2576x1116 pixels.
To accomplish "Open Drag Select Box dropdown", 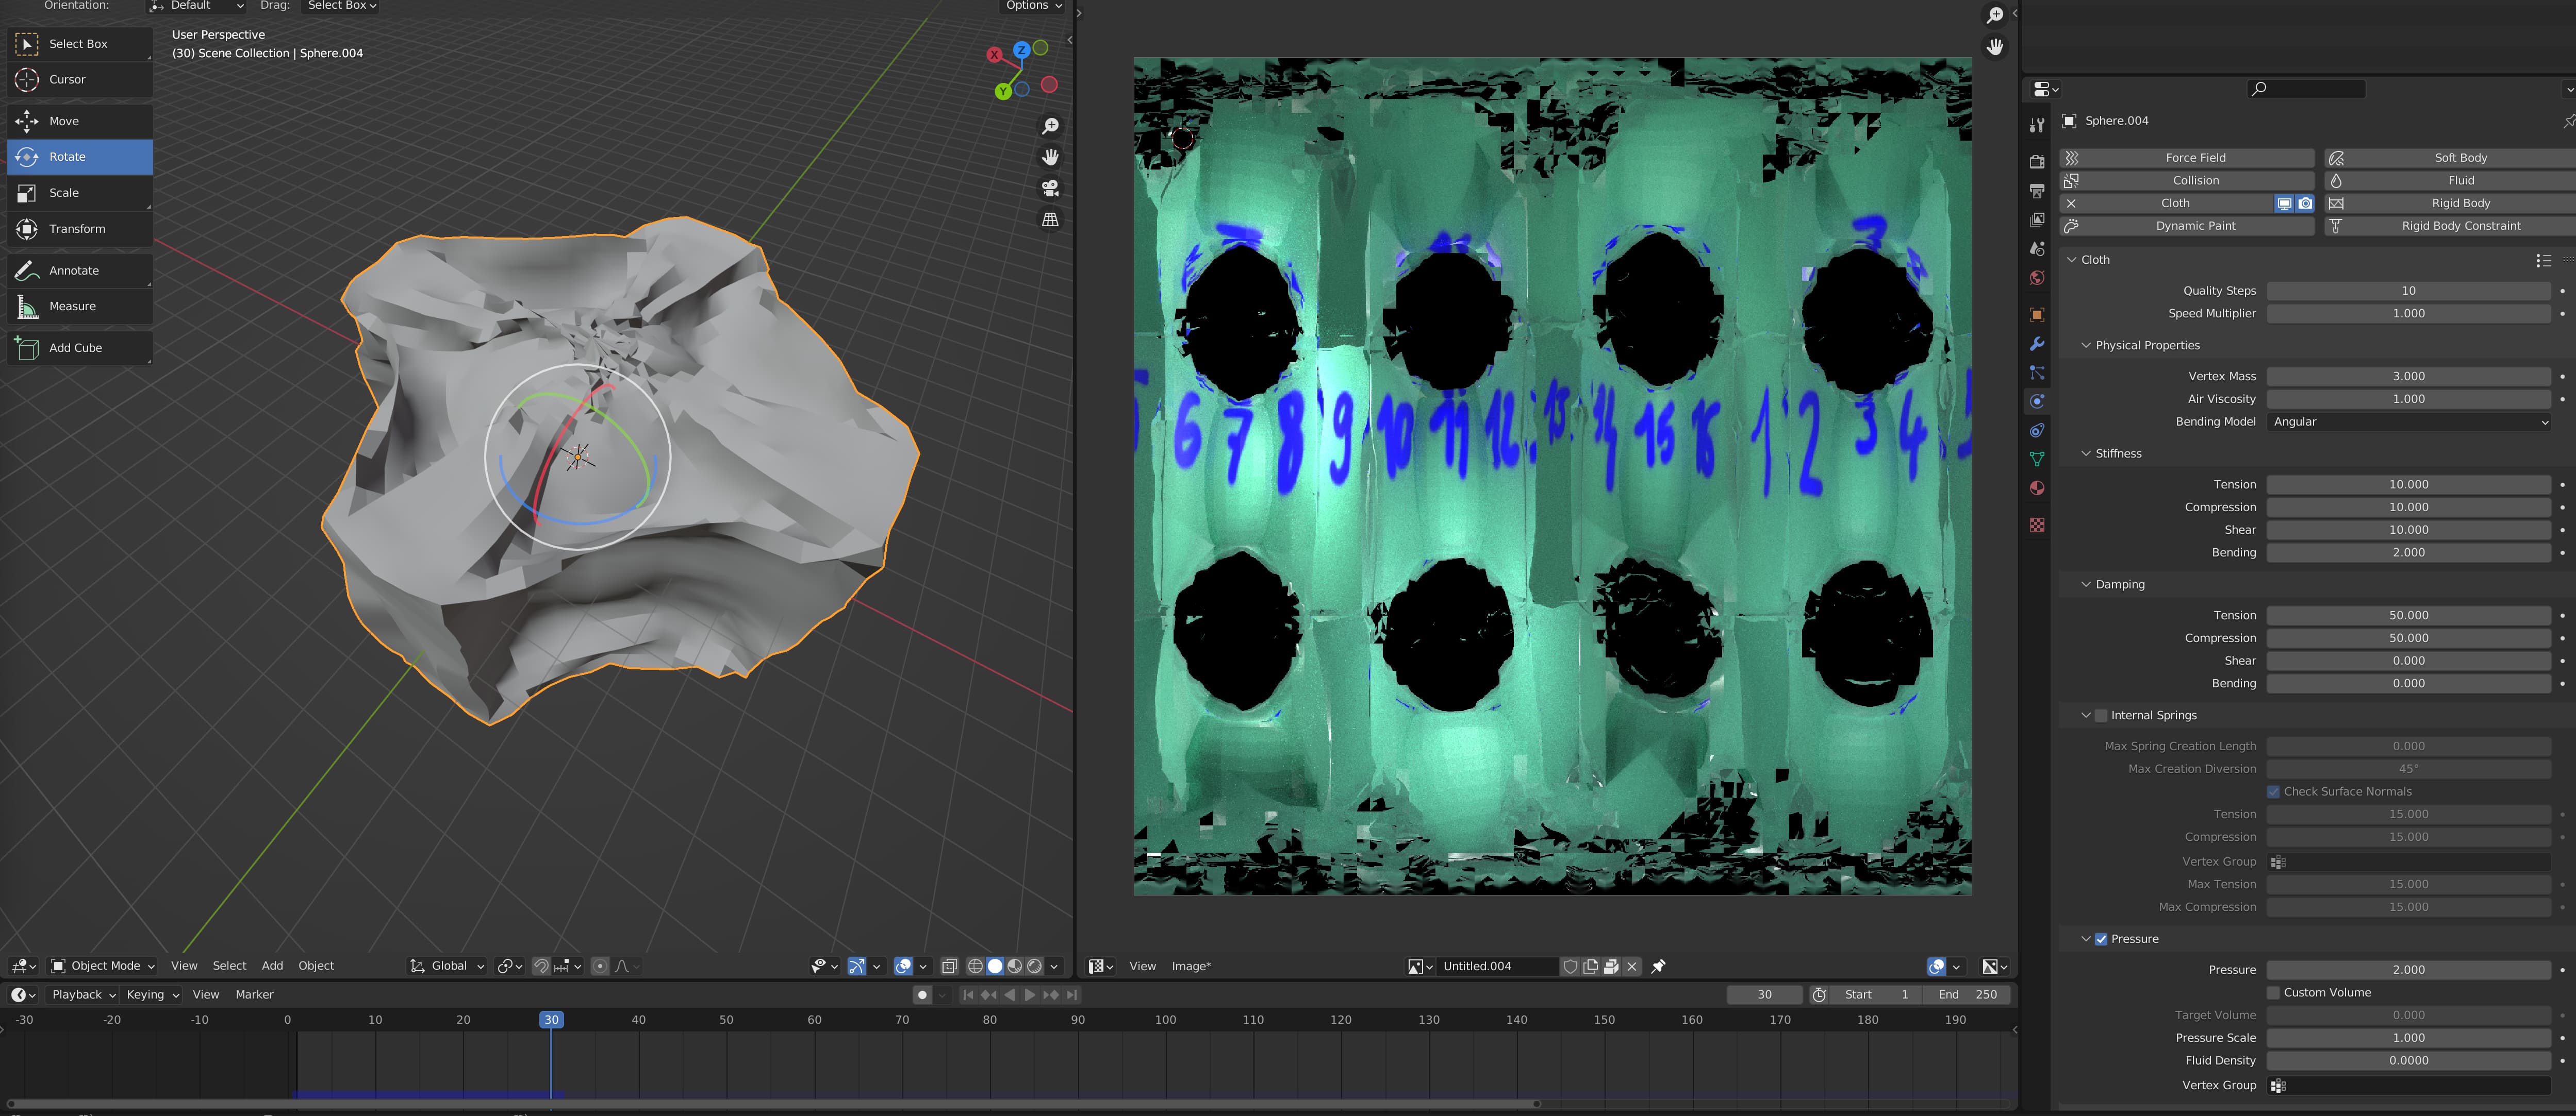I will point(342,6).
